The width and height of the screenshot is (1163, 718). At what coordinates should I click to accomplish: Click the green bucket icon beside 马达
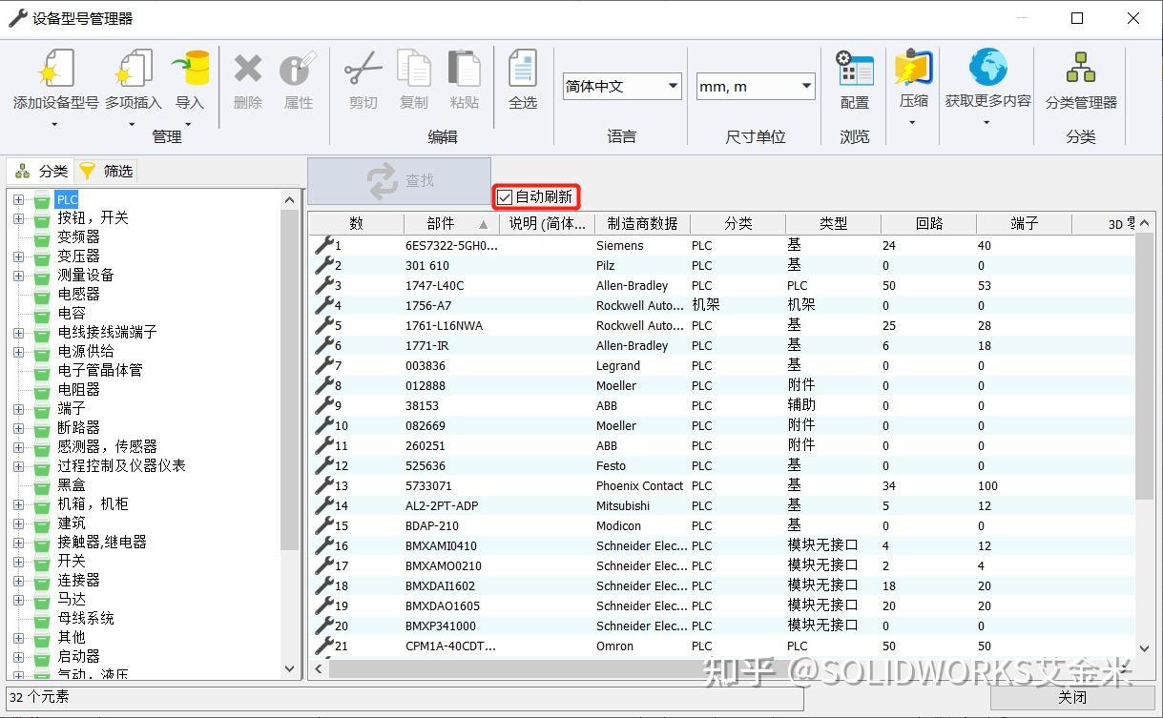(x=42, y=600)
